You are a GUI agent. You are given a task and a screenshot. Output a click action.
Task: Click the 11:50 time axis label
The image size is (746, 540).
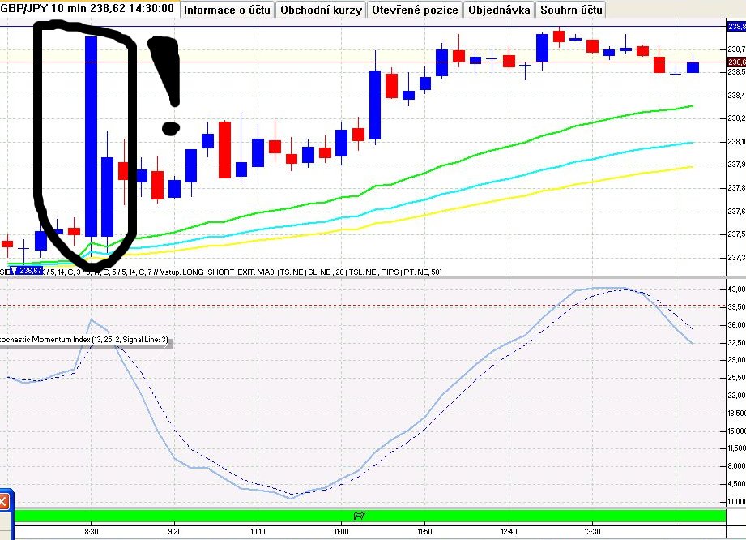(425, 531)
